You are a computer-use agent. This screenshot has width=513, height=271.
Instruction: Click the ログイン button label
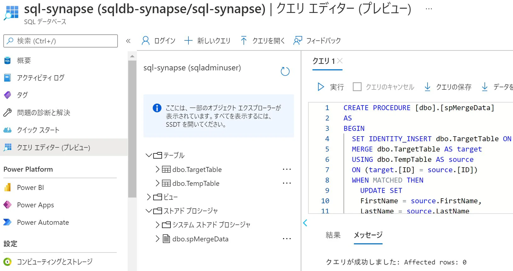pyautogui.click(x=164, y=41)
